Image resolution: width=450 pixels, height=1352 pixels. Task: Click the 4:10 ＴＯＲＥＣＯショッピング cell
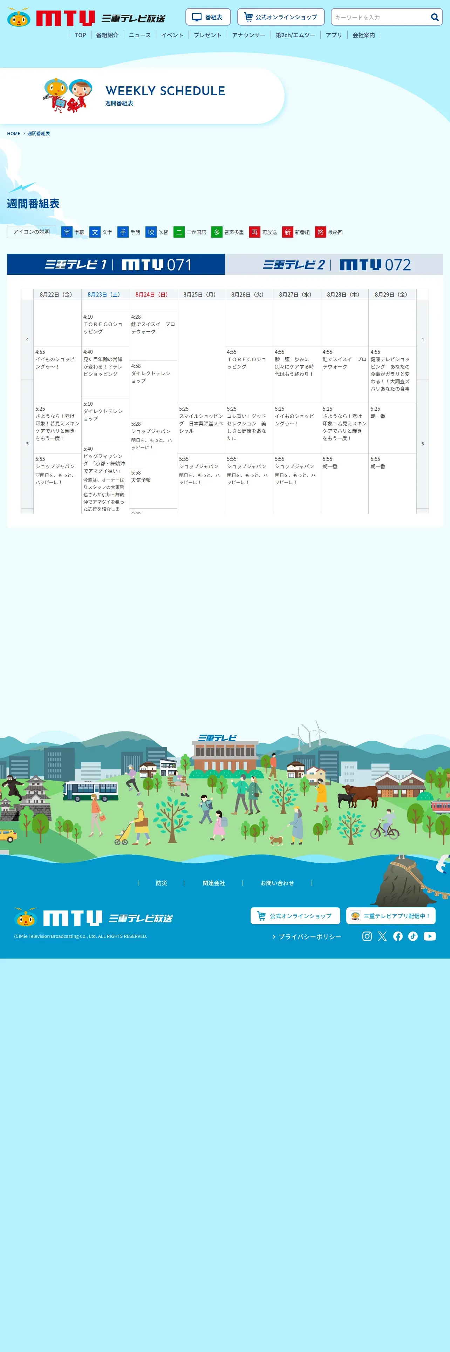[105, 329]
